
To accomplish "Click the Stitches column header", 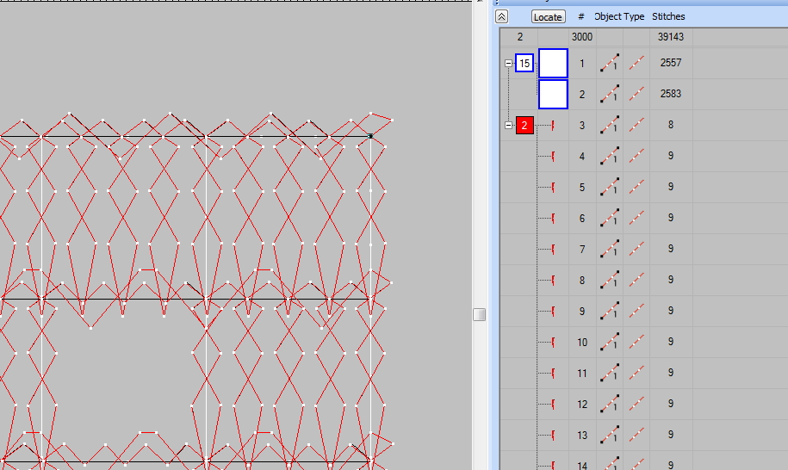I will (x=668, y=16).
